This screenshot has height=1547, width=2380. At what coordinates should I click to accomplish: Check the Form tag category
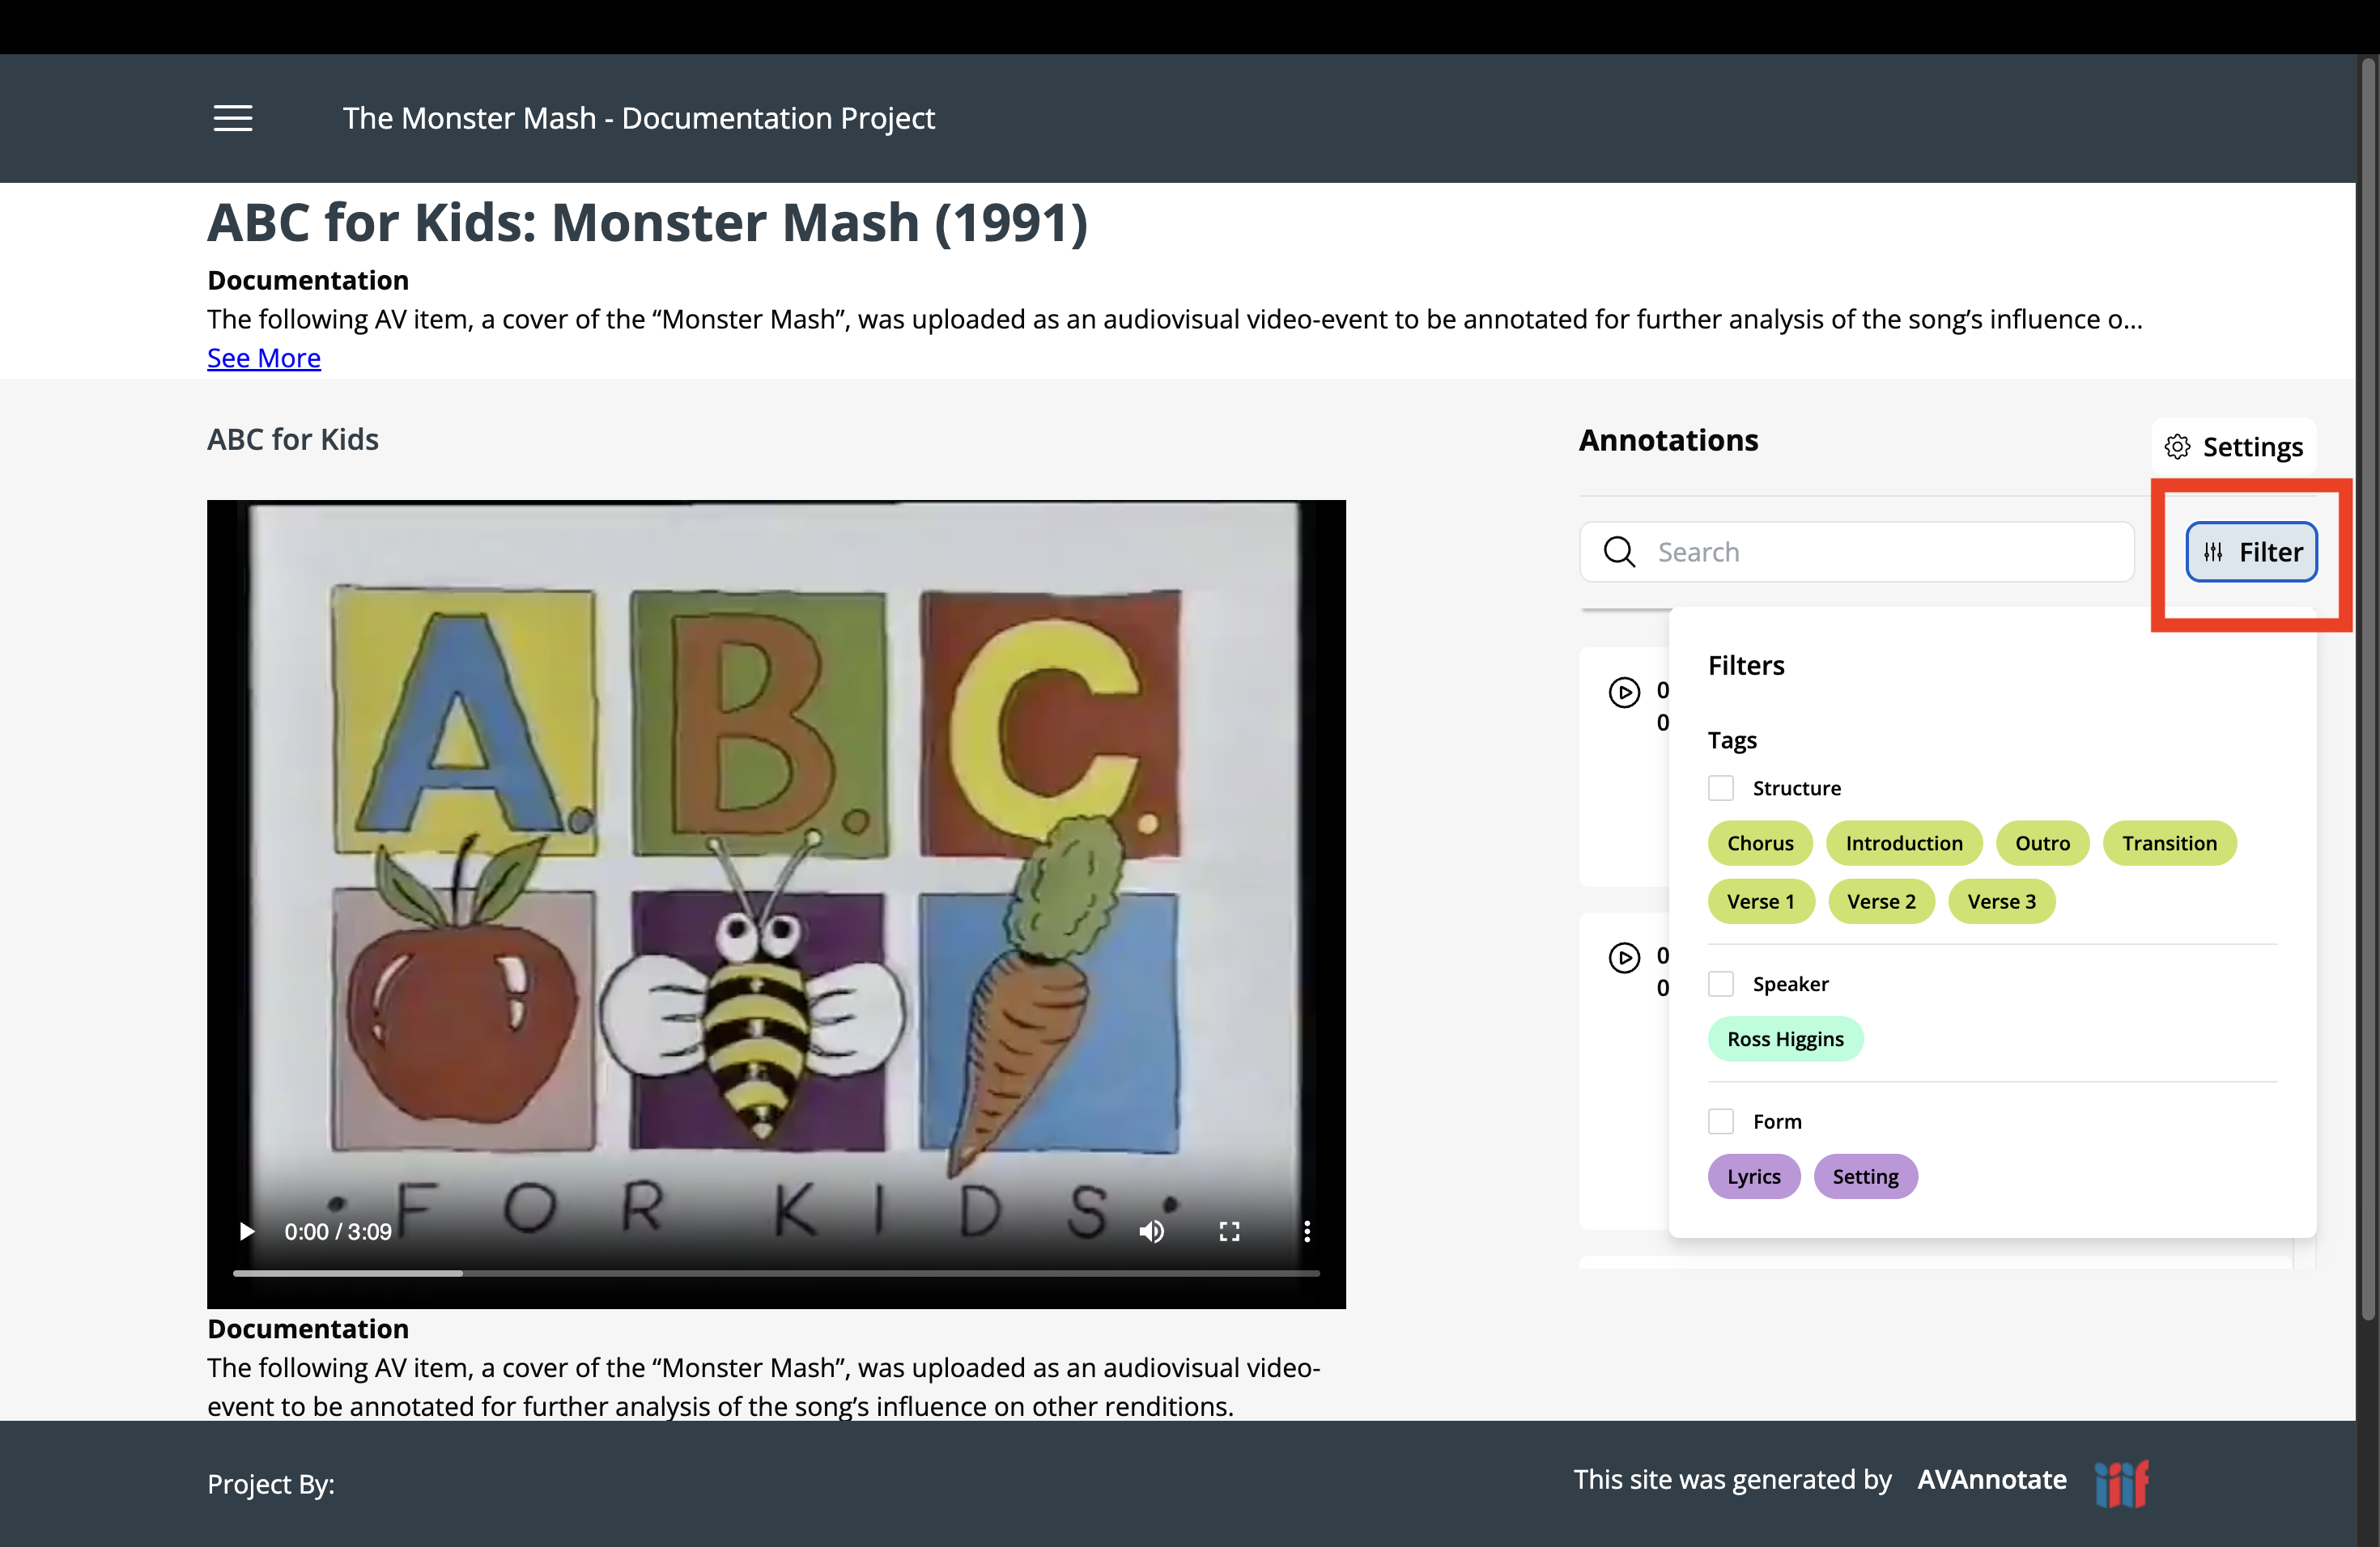click(1721, 1121)
